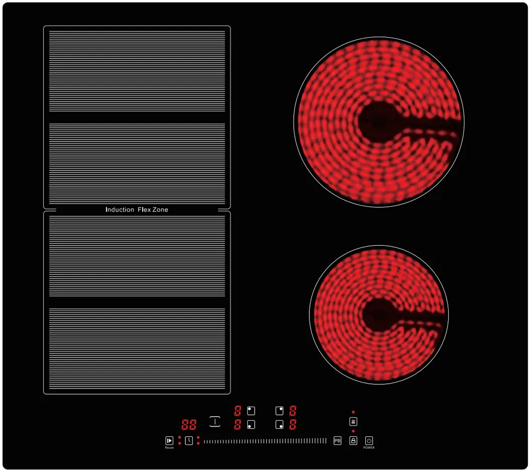The width and height of the screenshot is (532, 473).
Task: Tap the timer clock key
Action: (189, 440)
